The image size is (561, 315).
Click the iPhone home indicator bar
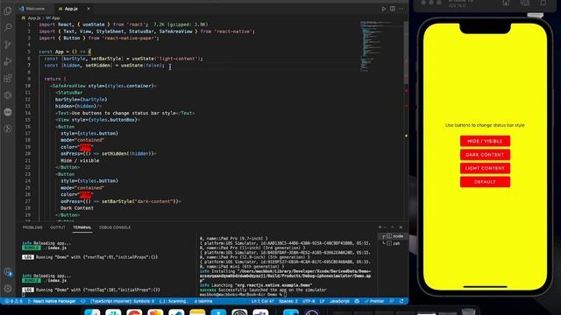(x=485, y=286)
